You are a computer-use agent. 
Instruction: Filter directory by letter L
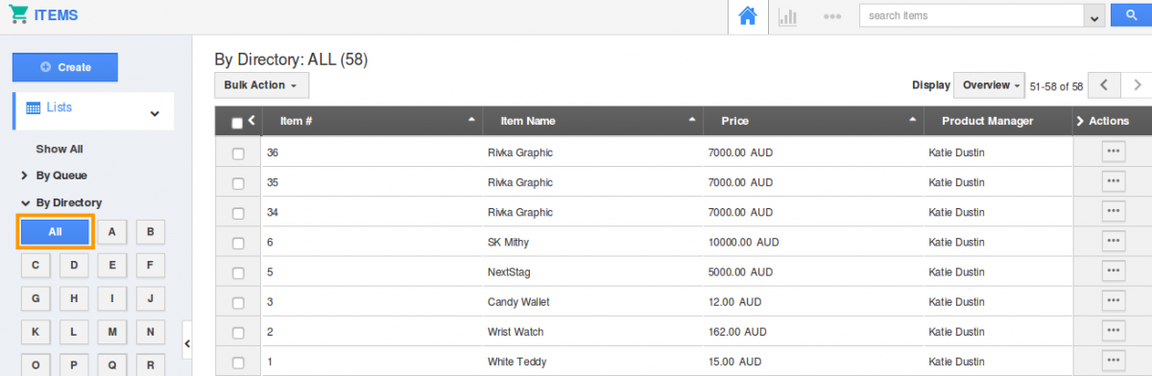pyautogui.click(x=74, y=332)
